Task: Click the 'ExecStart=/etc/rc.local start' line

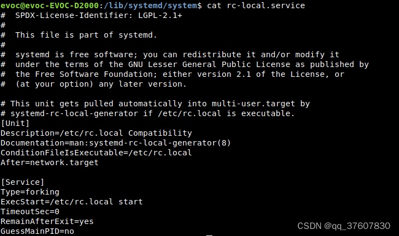Action: coord(72,202)
